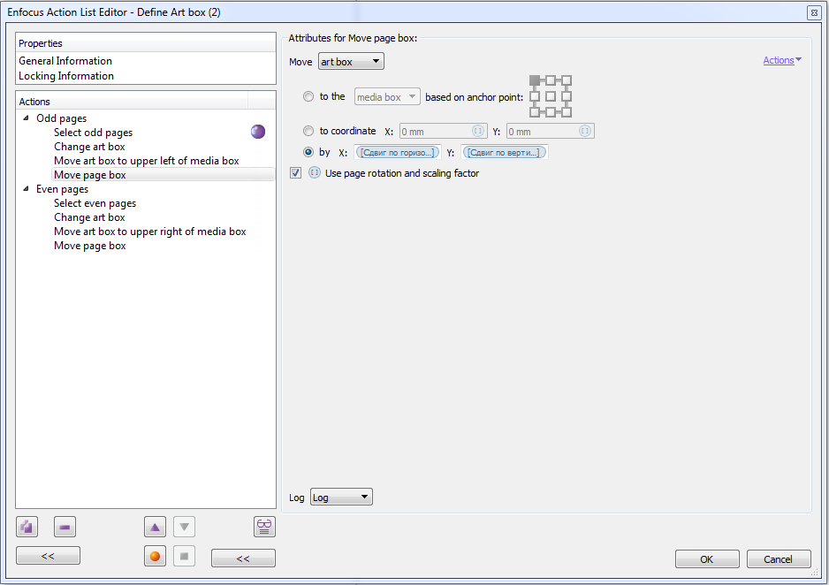Viewport: 829px width, 585px height.
Task: Open the media box dropdown
Action: pyautogui.click(x=387, y=96)
